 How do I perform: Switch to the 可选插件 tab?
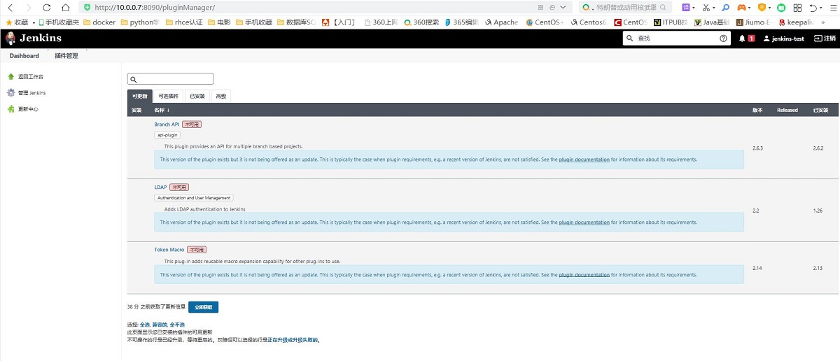(168, 96)
